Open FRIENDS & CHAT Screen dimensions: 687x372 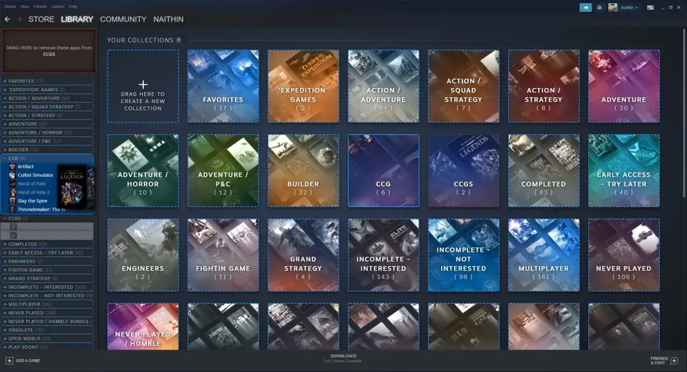[x=664, y=361]
